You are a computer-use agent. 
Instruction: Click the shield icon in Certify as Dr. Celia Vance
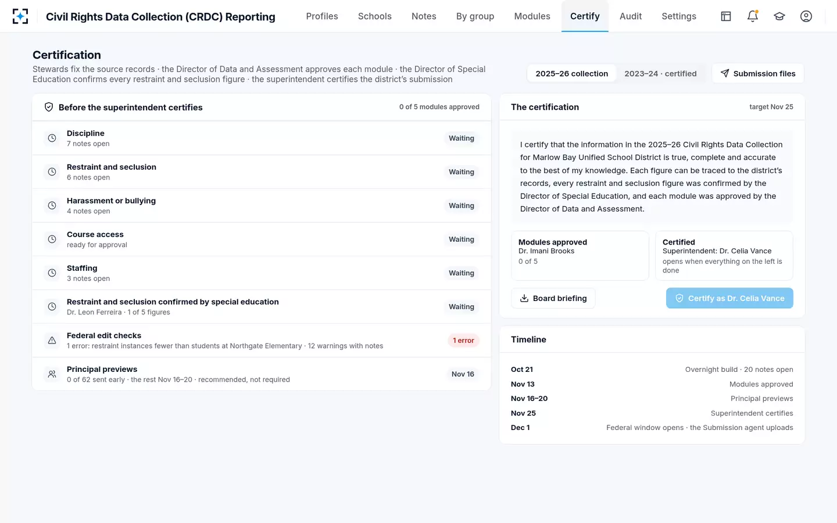click(x=679, y=298)
